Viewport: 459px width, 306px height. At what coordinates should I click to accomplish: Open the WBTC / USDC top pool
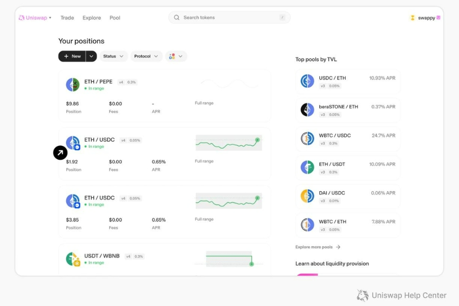point(348,139)
